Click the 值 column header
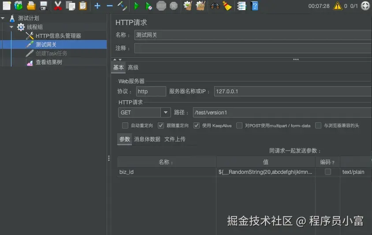The height and width of the screenshot is (235, 372). [266, 162]
